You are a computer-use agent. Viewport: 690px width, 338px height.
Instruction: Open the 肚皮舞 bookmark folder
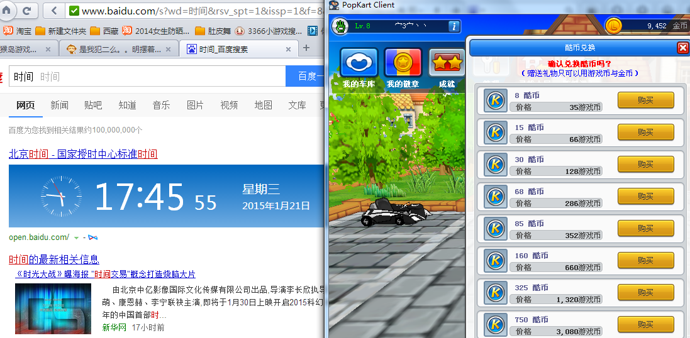click(x=213, y=31)
